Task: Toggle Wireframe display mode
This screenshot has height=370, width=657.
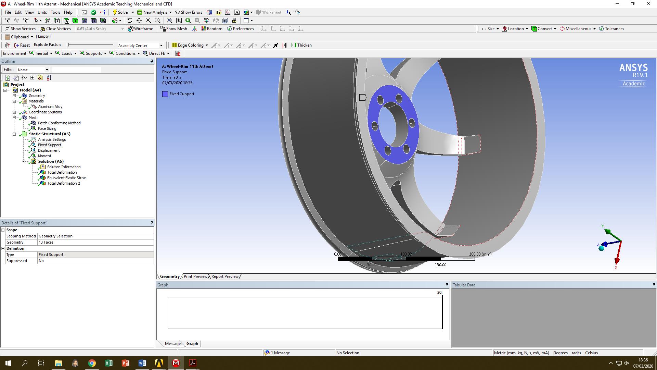Action: 140,29
